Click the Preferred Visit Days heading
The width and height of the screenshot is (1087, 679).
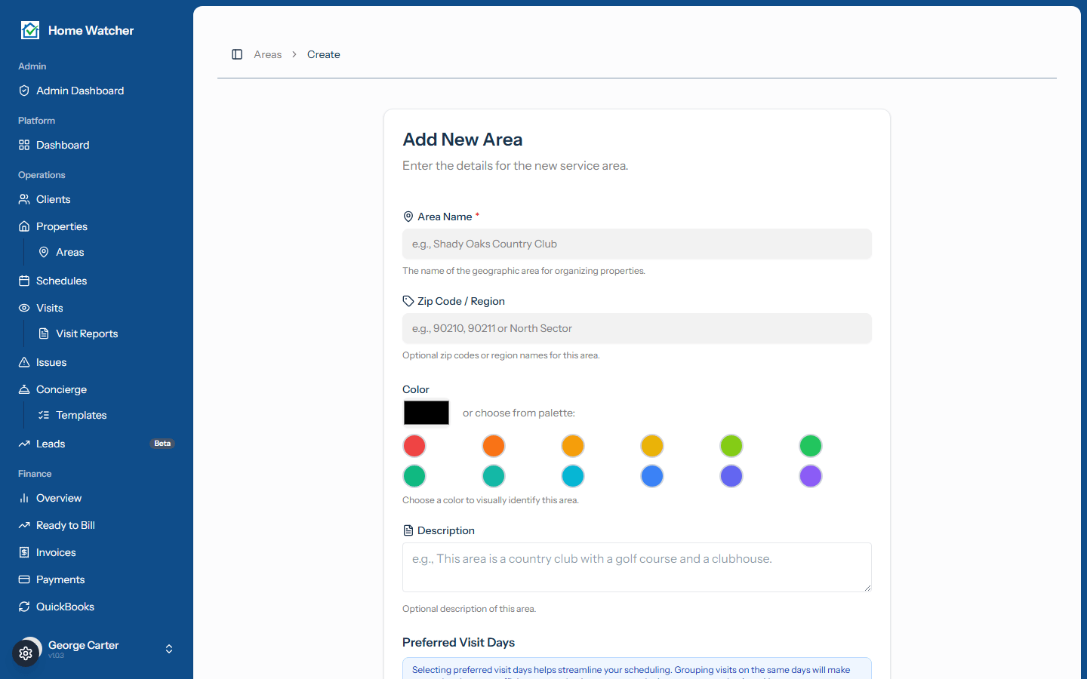pyautogui.click(x=459, y=642)
